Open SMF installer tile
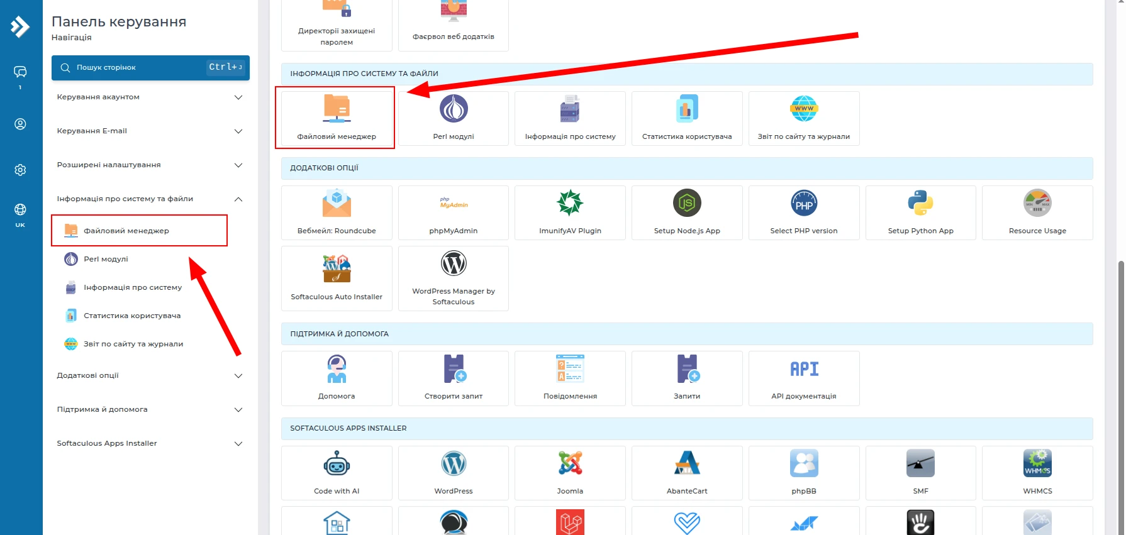The image size is (1126, 535). coord(921,473)
